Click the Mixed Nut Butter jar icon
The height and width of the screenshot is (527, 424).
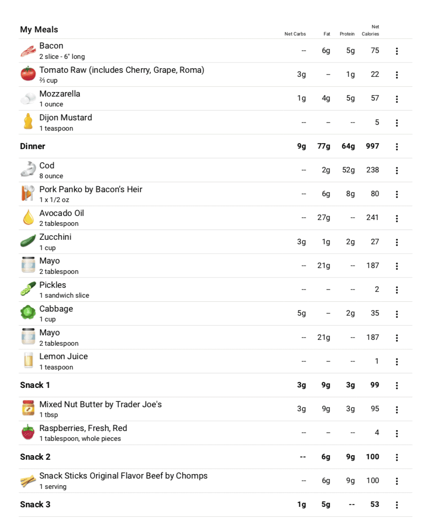tap(28, 408)
